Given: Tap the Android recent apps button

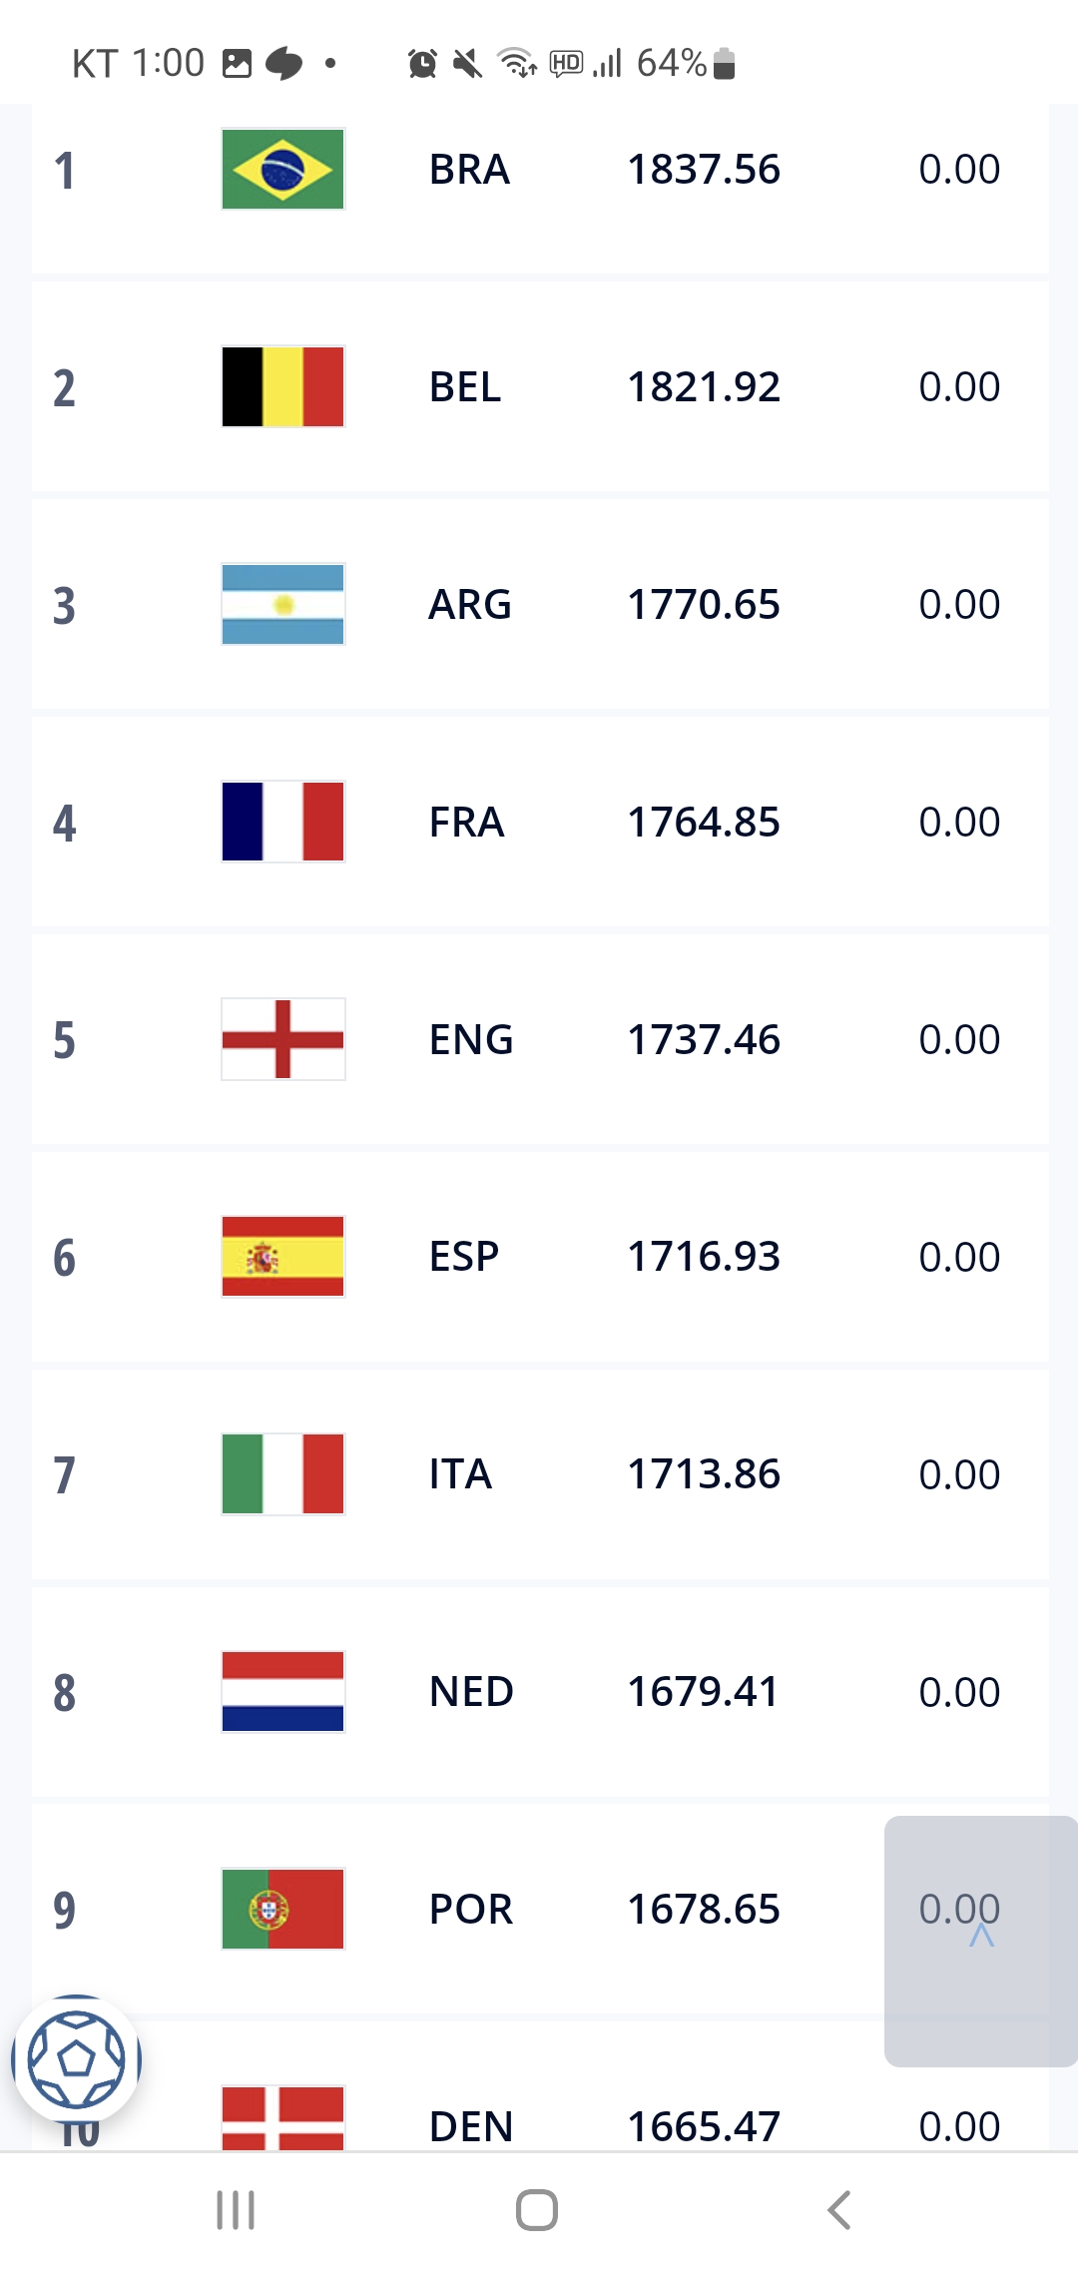Looking at the screenshot, I should click(x=236, y=2210).
